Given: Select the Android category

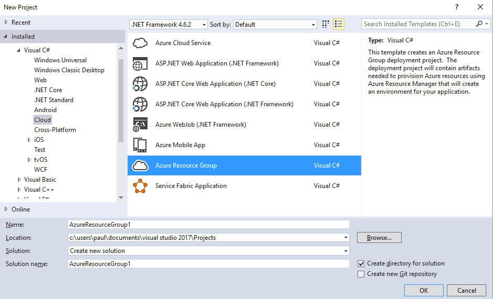Looking at the screenshot, I should 45,110.
